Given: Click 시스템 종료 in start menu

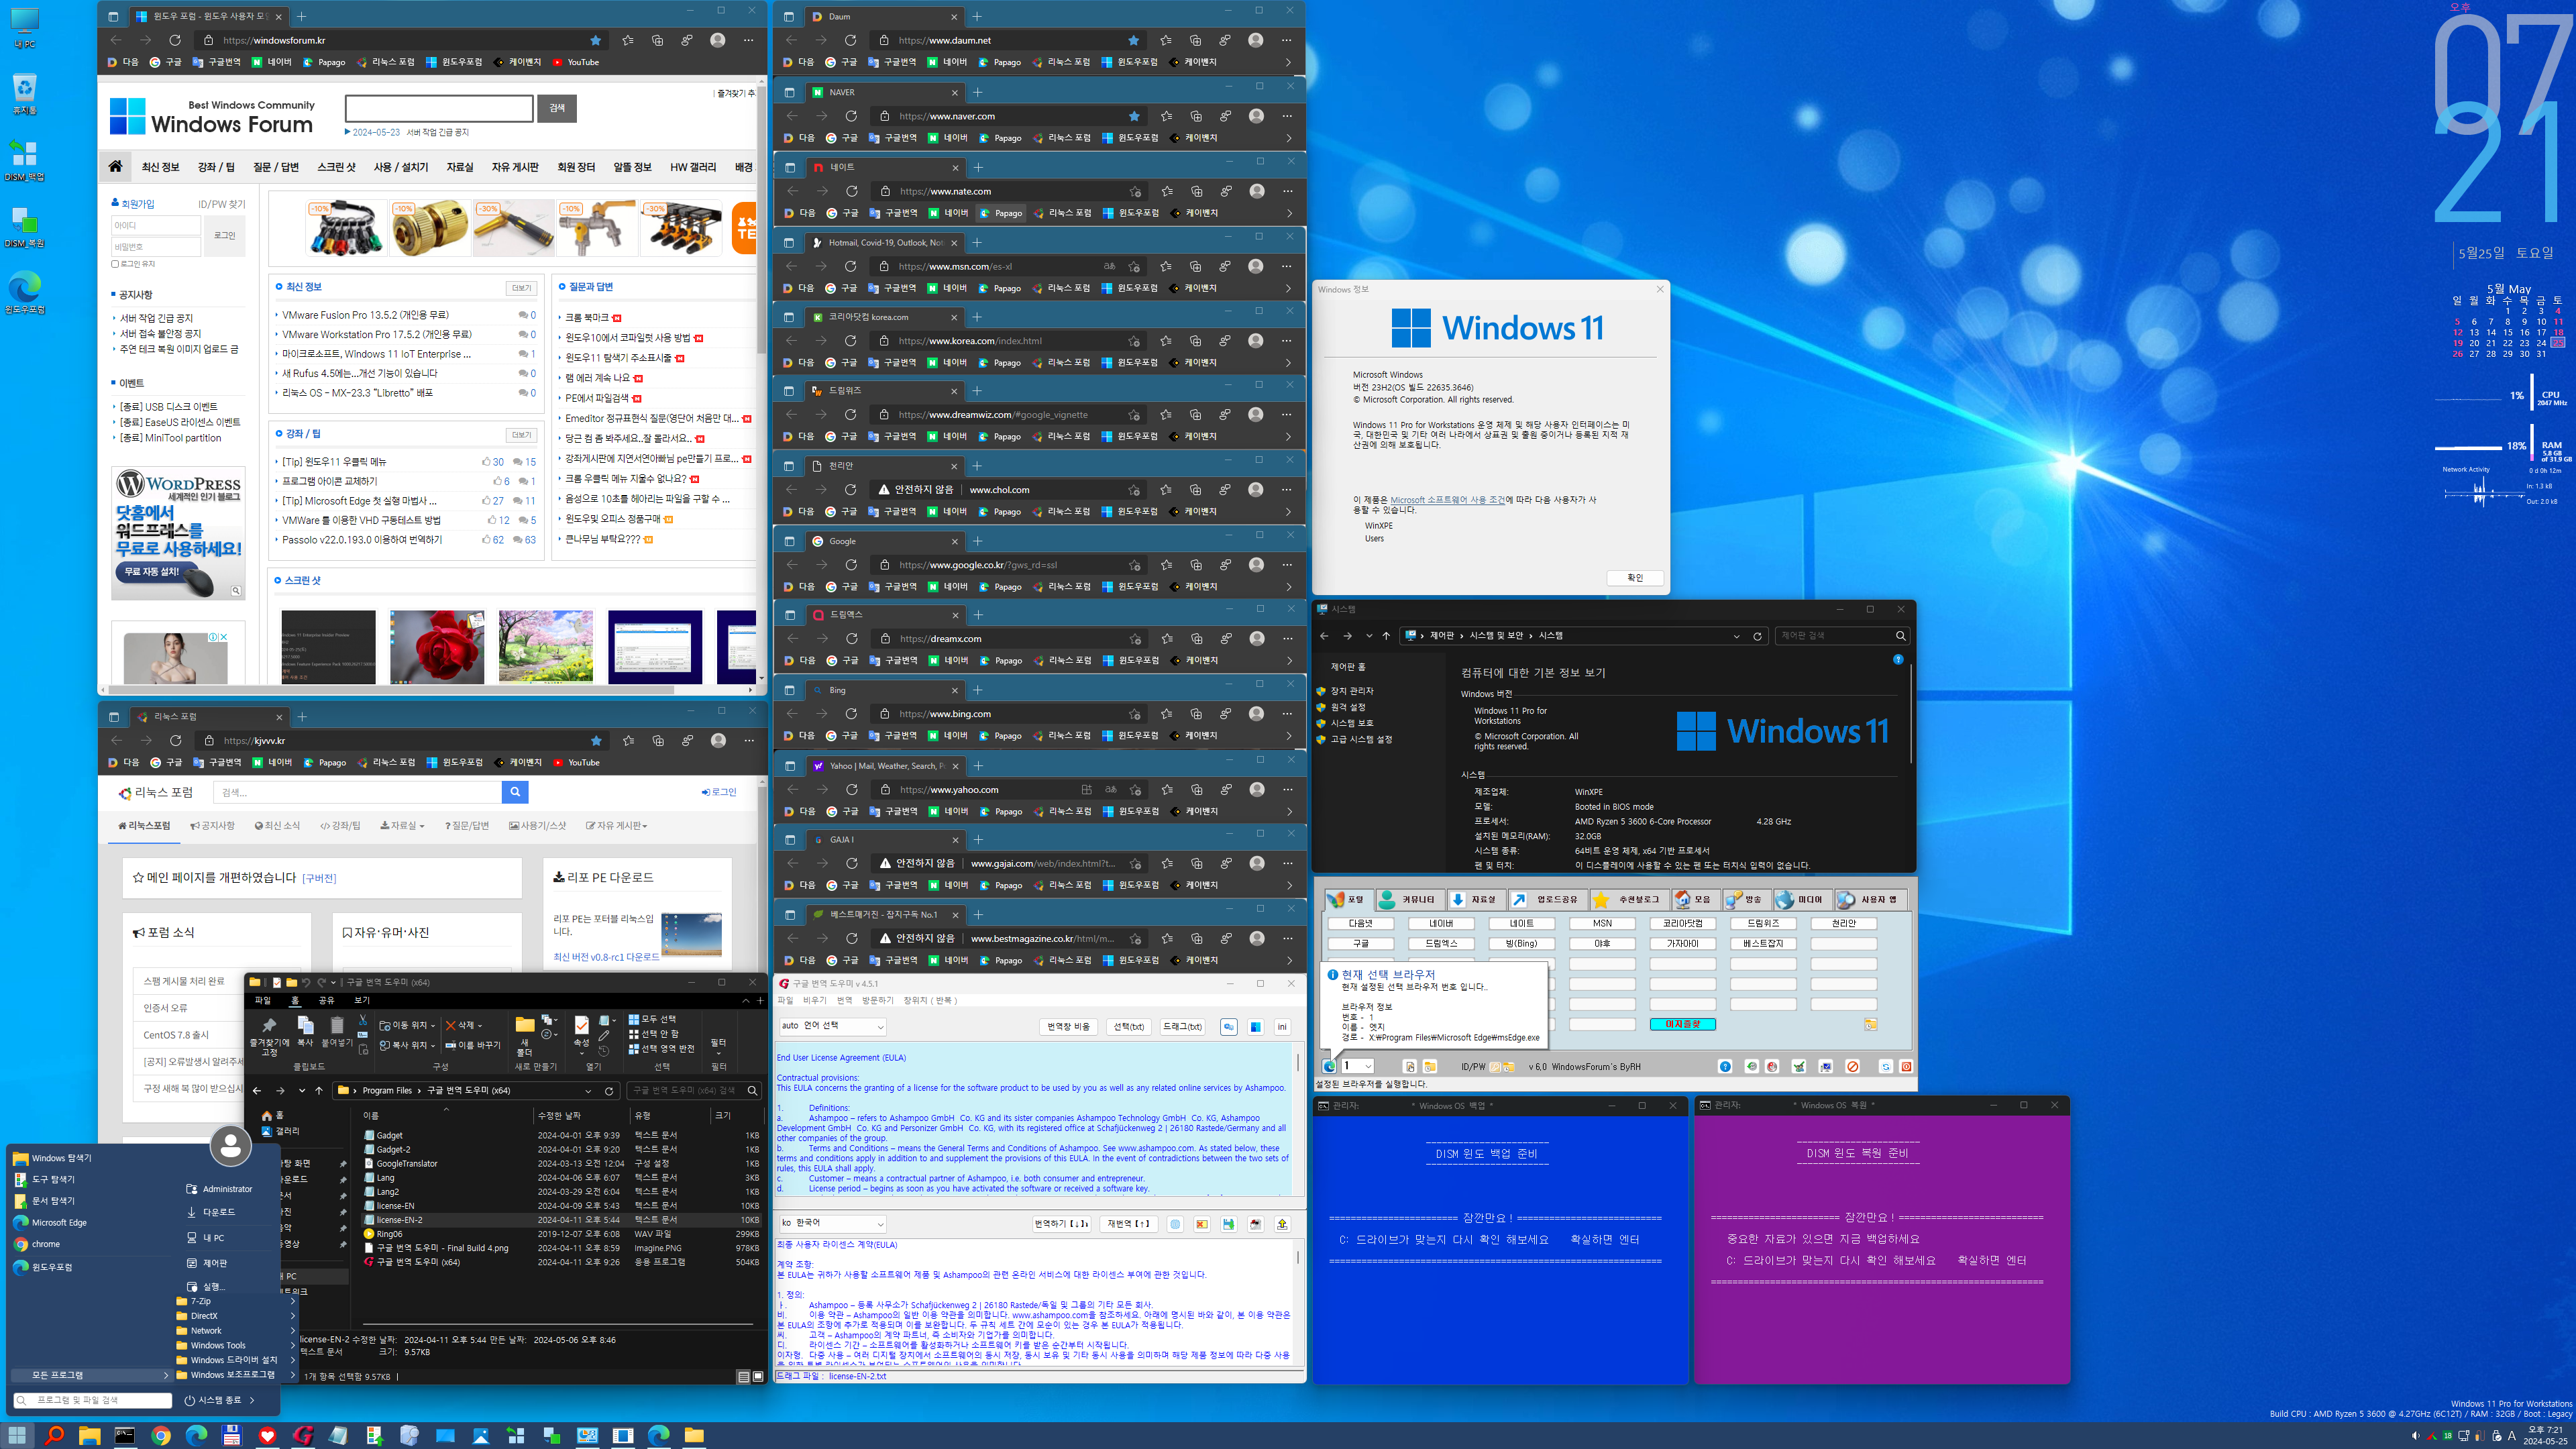Looking at the screenshot, I should click(x=219, y=1400).
